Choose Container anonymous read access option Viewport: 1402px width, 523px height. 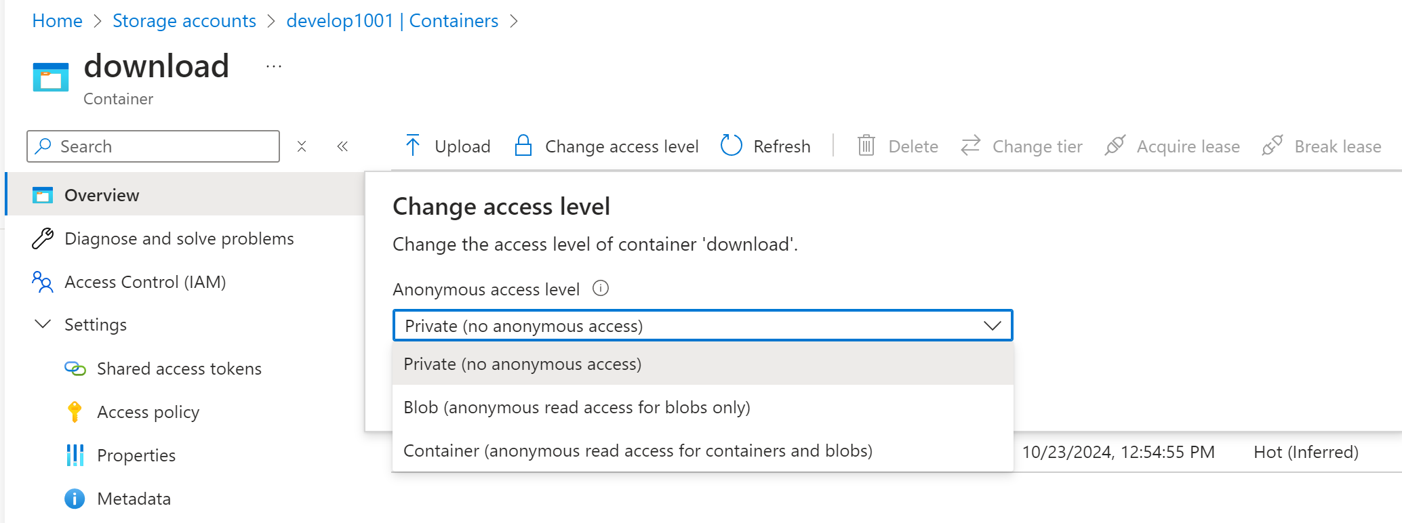click(637, 451)
